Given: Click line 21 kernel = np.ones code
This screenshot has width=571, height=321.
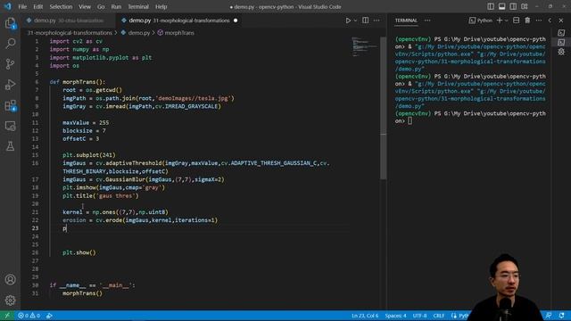Looking at the screenshot, I should click(x=115, y=212).
